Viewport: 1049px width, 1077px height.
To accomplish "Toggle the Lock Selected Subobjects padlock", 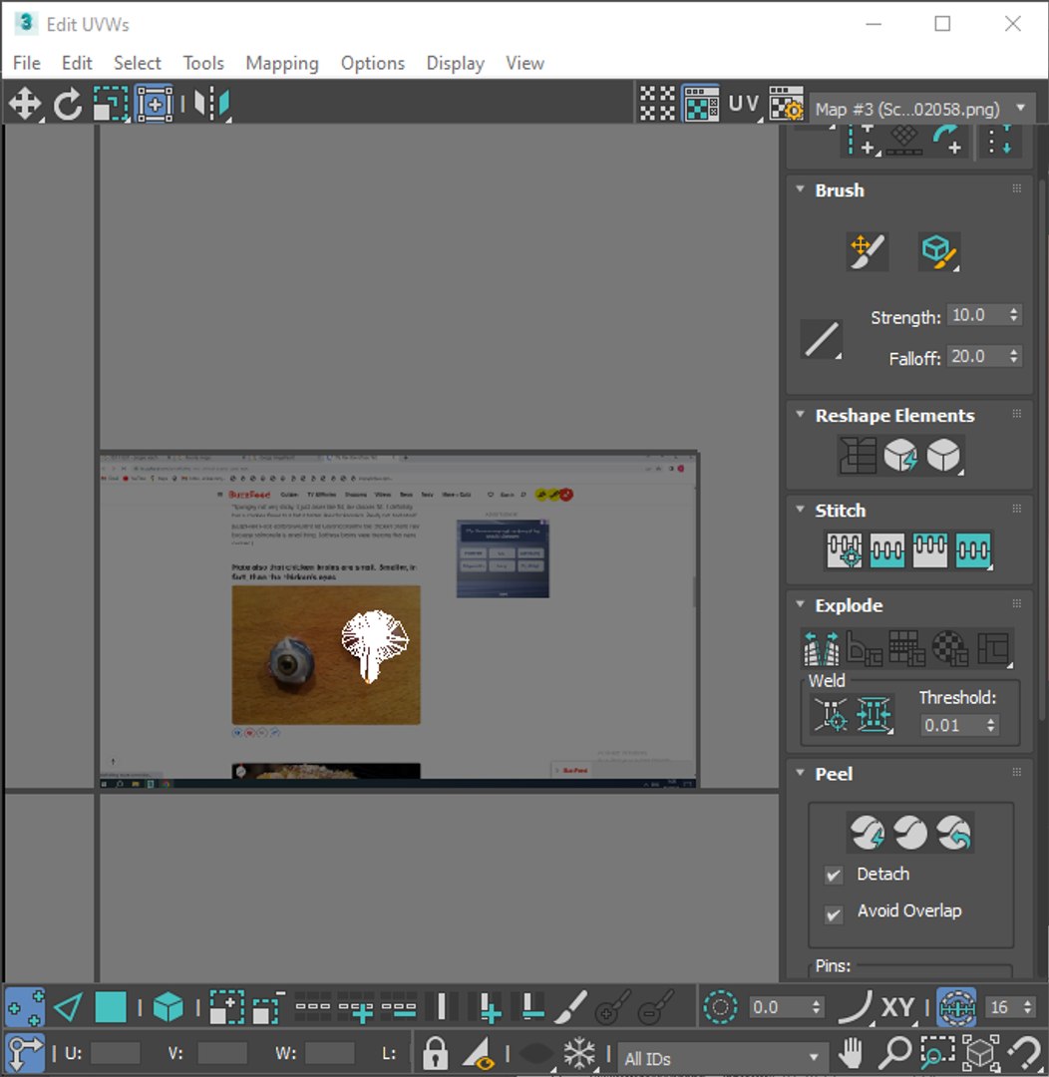I will pos(435,1053).
